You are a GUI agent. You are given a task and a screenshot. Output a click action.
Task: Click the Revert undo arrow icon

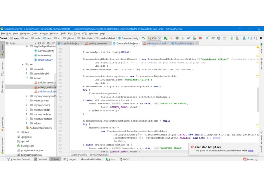click(224, 38)
